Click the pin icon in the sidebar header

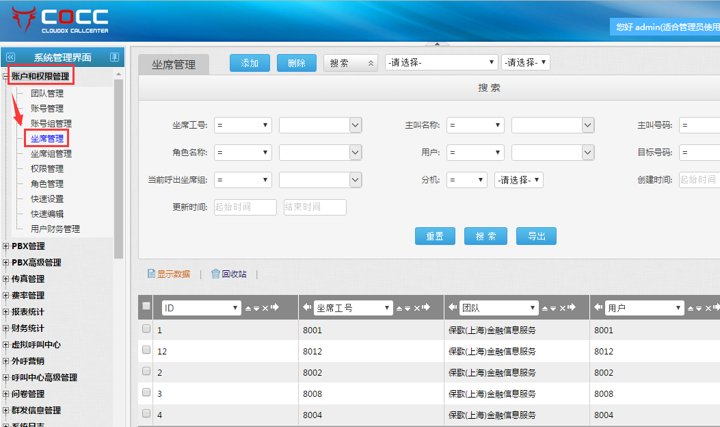114,57
